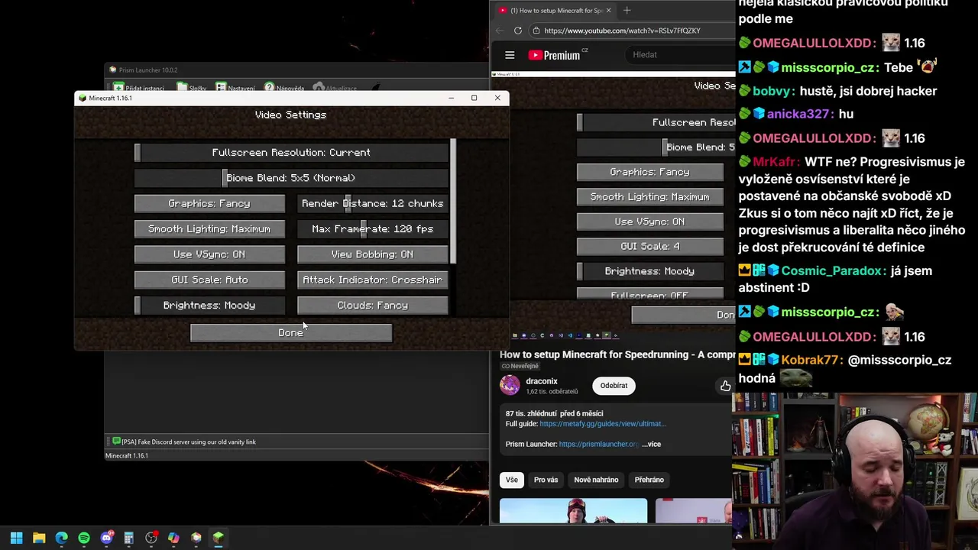Screen dimensions: 978x550
Task: Toggle View Bobbing: ON option
Action: coord(372,254)
